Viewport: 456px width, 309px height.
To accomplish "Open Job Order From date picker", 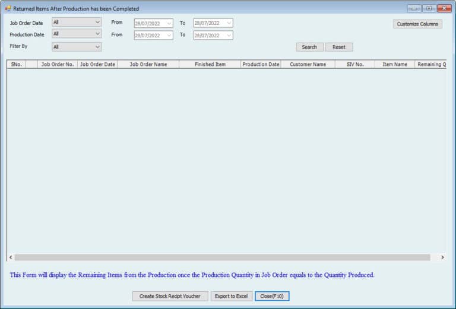I will coord(169,23).
